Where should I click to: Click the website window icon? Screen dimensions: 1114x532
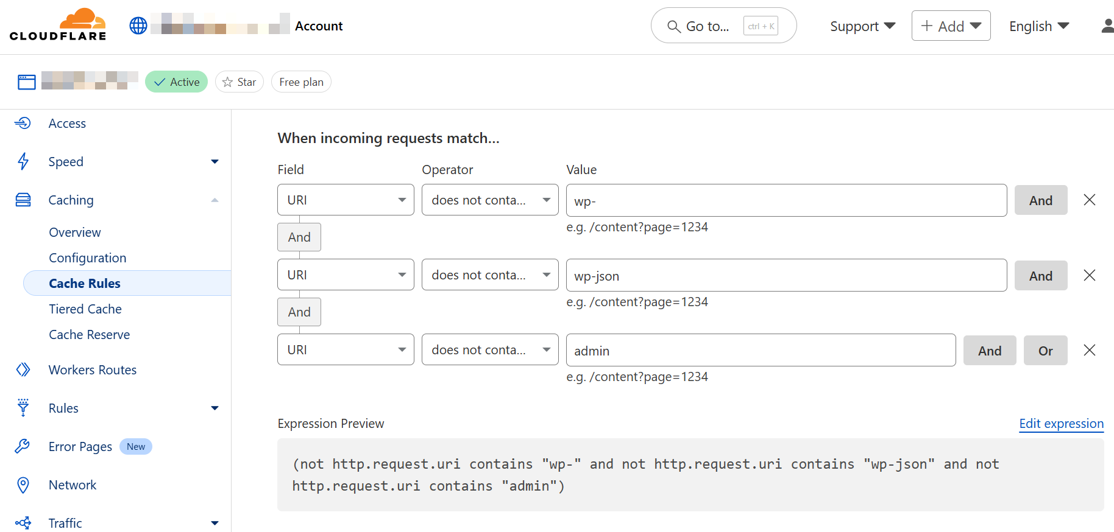27,82
